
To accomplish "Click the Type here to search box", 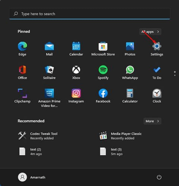I will point(90,14).
